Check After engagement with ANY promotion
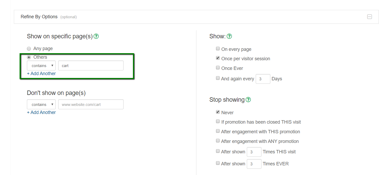Screen dimensions: 379x175 coord(218,141)
